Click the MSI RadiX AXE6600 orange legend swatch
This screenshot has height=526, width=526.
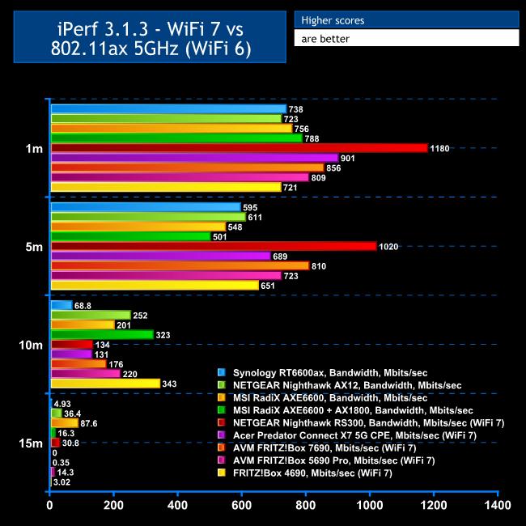[222, 397]
